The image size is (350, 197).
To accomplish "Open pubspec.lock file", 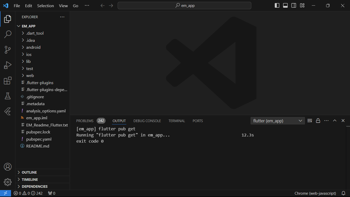I will click(43, 132).
